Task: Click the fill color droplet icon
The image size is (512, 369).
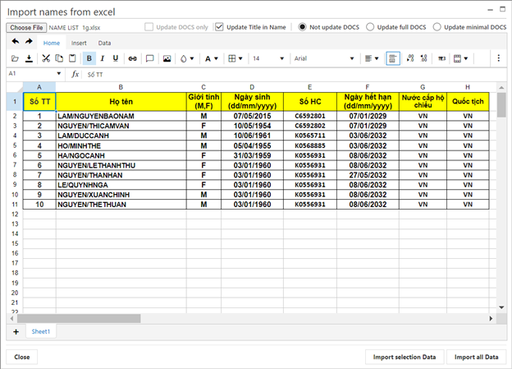Action: pyautogui.click(x=184, y=58)
